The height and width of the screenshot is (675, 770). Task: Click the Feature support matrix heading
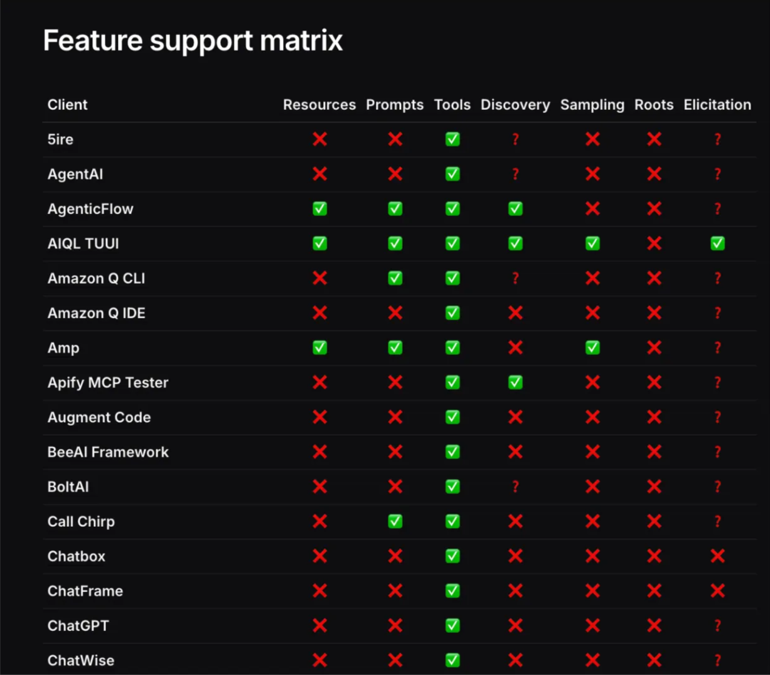pos(193,41)
